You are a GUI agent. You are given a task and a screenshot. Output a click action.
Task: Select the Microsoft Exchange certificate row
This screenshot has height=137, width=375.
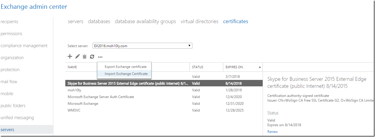[164, 104]
